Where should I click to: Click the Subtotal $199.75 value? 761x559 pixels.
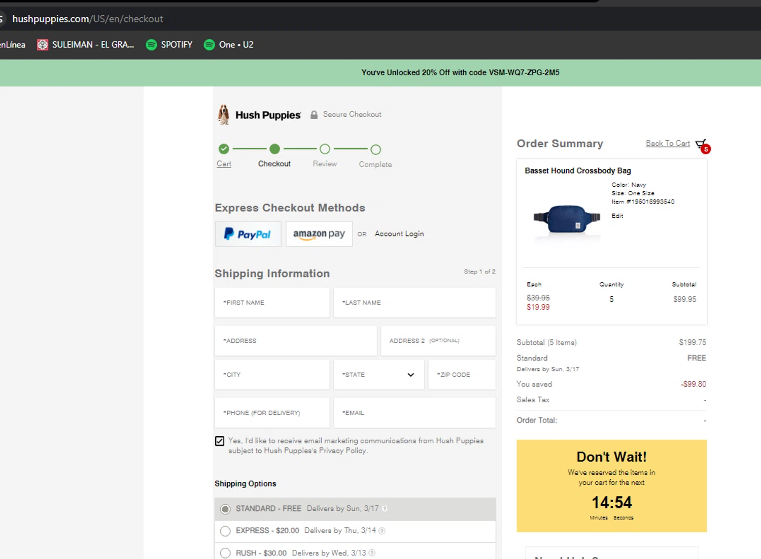pyautogui.click(x=693, y=343)
